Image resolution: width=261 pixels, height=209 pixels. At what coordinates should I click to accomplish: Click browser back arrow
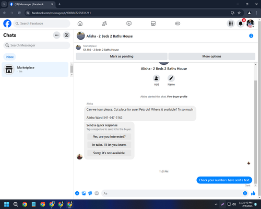coord(5,13)
